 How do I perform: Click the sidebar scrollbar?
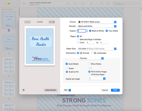coord(19,12)
